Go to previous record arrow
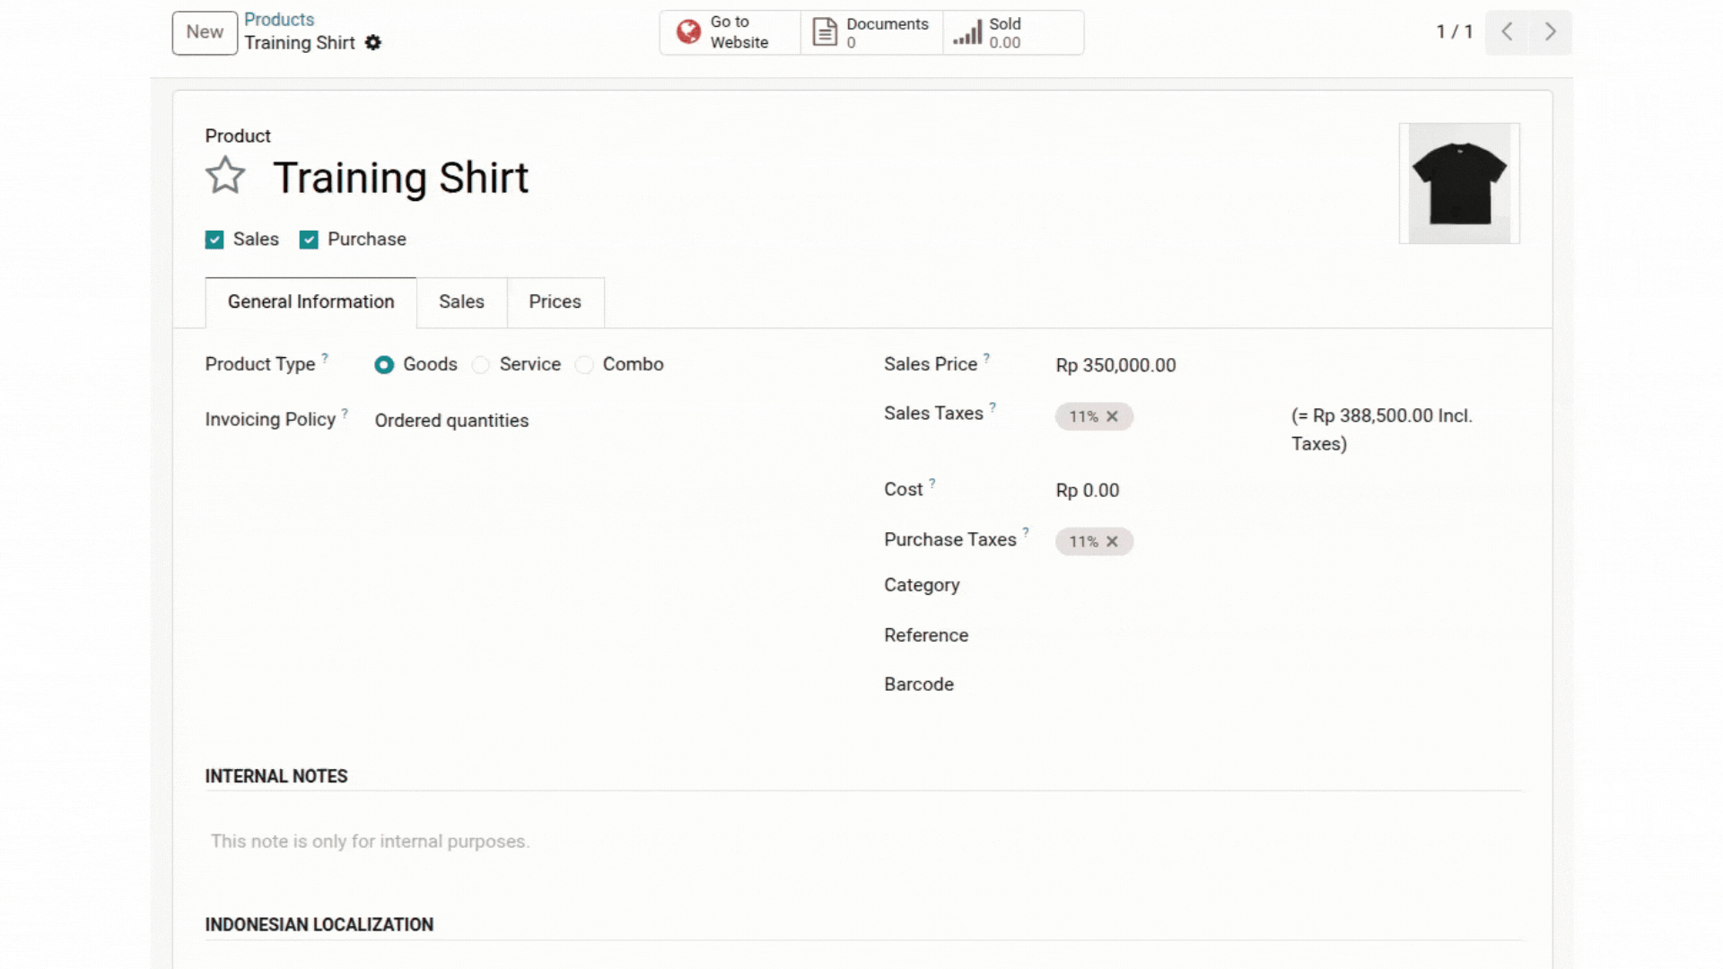 [x=1507, y=32]
